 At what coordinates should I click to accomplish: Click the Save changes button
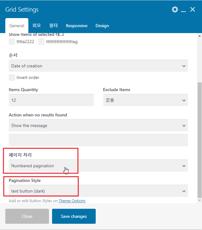tap(74, 216)
